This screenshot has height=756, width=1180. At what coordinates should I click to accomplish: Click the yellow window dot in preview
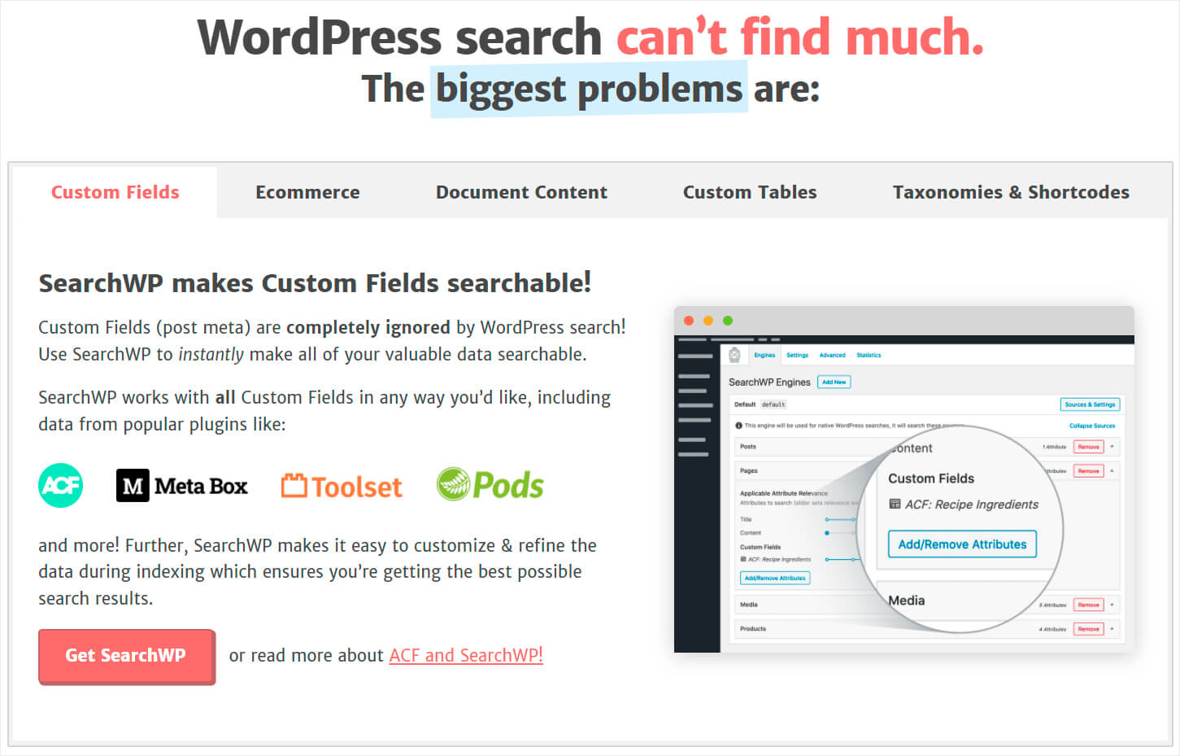pyautogui.click(x=708, y=321)
